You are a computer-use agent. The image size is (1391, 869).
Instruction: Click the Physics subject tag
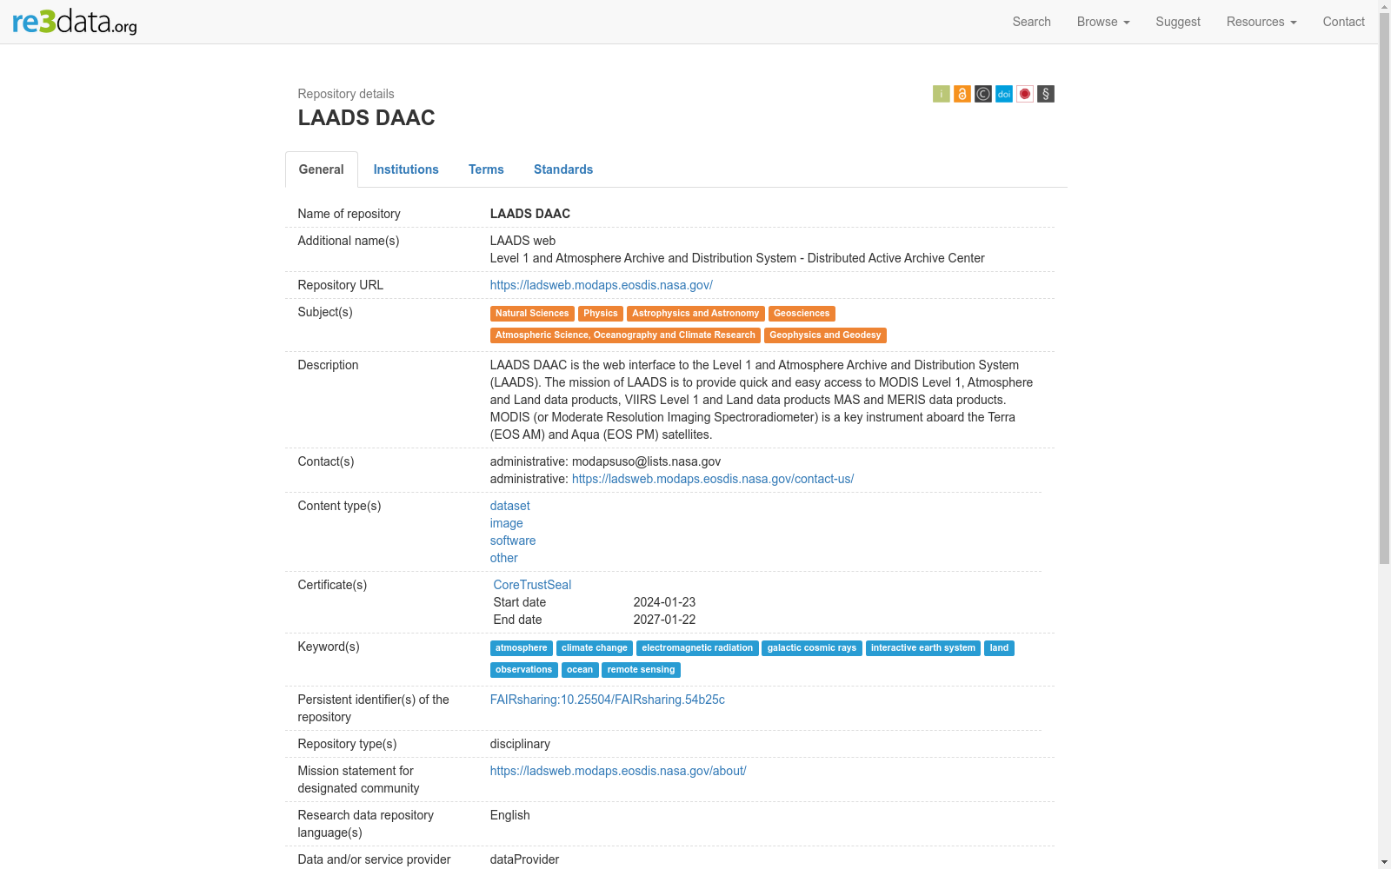point(601,314)
